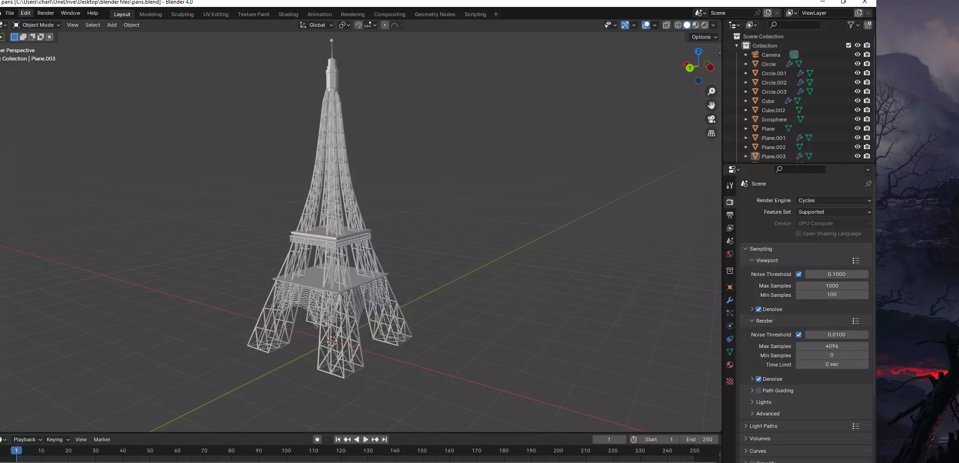959x463 pixels.
Task: Toggle snapping magnet in header
Action: click(358, 25)
